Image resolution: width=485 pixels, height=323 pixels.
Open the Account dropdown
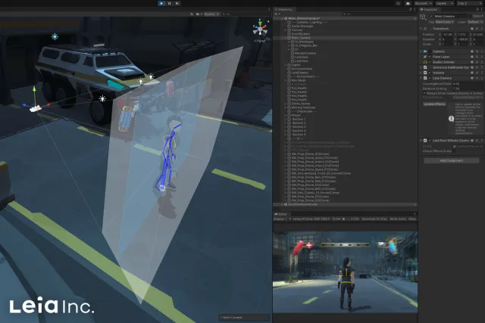coord(423,3)
